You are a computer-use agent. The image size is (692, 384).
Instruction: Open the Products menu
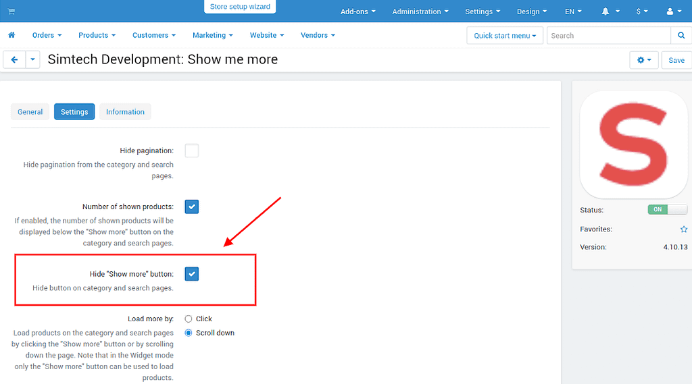(x=97, y=35)
